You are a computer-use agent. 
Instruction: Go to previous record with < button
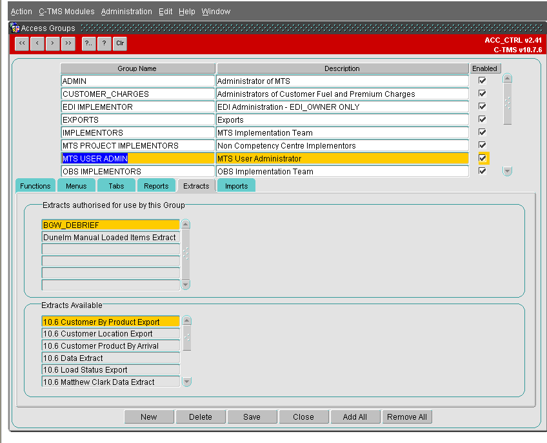(37, 44)
